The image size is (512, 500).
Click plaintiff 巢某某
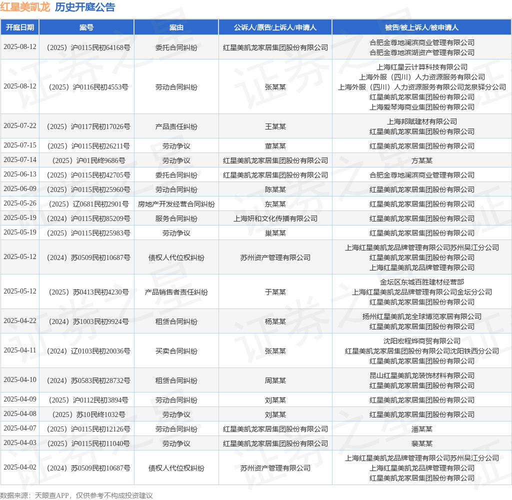(275, 233)
